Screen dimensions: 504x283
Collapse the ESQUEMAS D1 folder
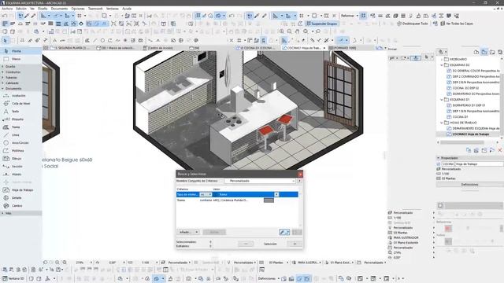tap(442, 100)
